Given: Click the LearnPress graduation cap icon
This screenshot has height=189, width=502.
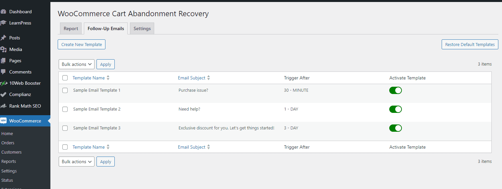Looking at the screenshot, I should click(3, 23).
